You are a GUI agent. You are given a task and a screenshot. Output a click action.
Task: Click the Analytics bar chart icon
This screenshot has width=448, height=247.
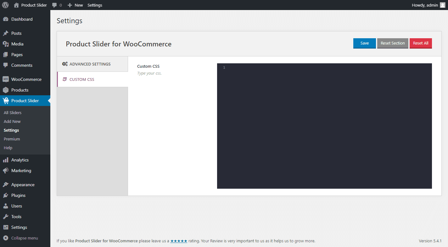[6, 160]
